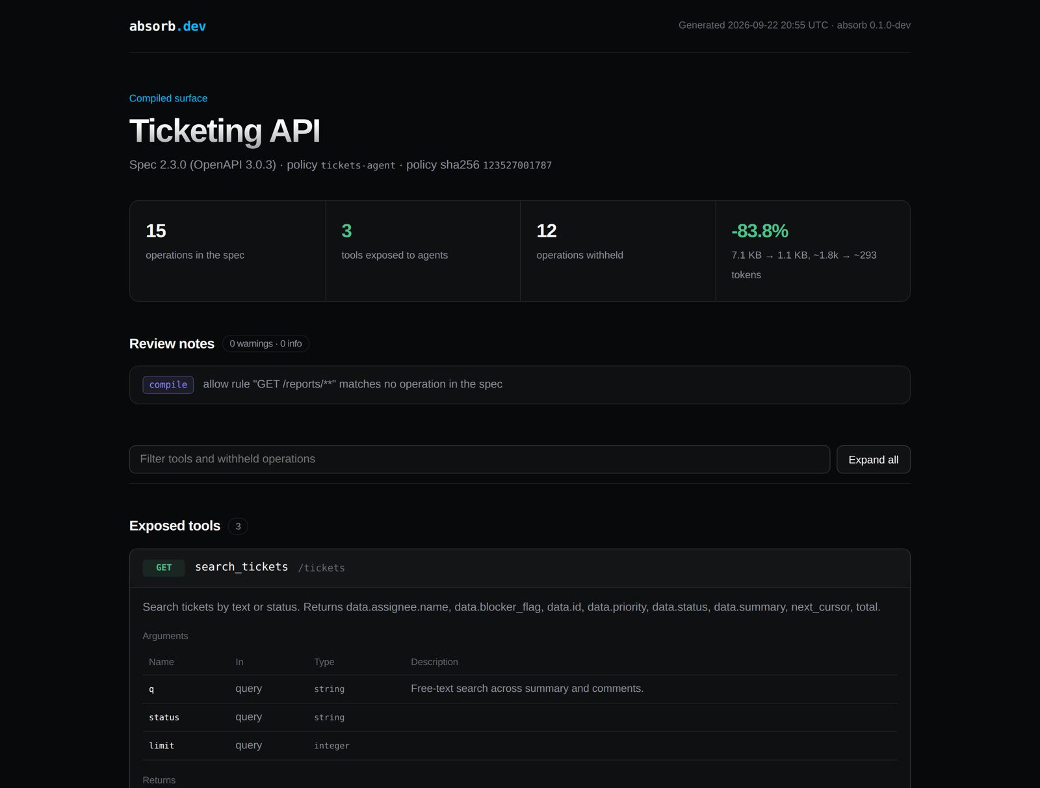Image resolution: width=1040 pixels, height=788 pixels.
Task: Click the GET method badge on search_tickets
Action: [x=164, y=568]
